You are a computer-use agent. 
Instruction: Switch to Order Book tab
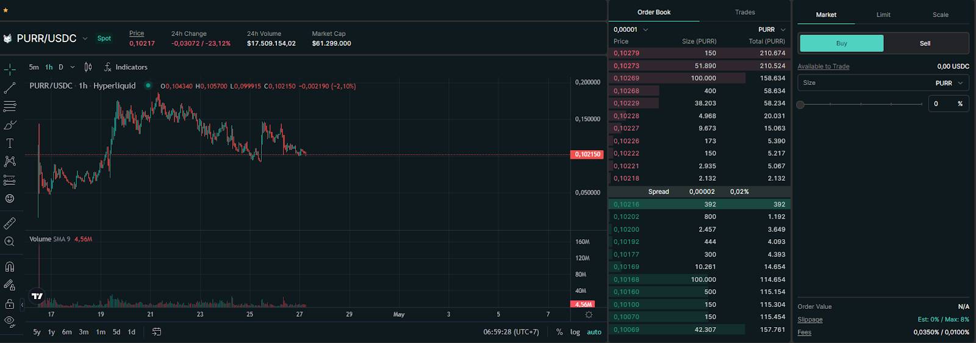coord(654,12)
